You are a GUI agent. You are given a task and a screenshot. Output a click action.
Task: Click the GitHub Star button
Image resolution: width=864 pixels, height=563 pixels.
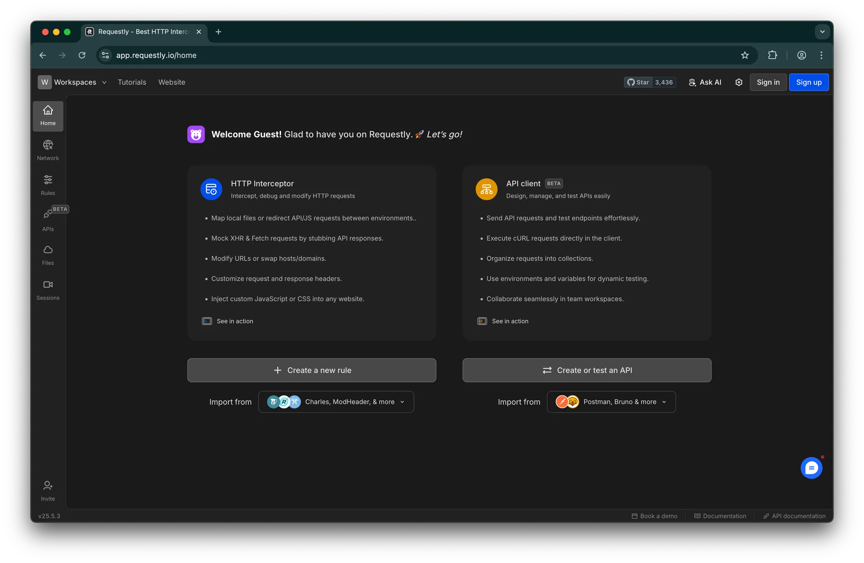(x=638, y=82)
